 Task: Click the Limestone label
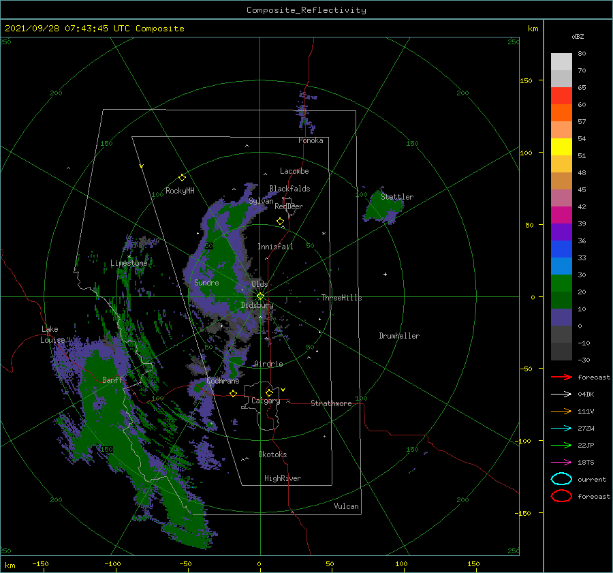coord(129,263)
